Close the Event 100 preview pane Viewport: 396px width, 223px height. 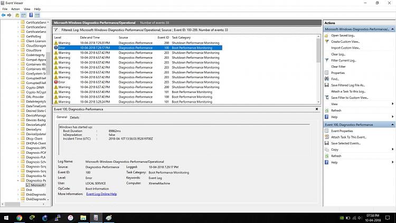point(317,109)
